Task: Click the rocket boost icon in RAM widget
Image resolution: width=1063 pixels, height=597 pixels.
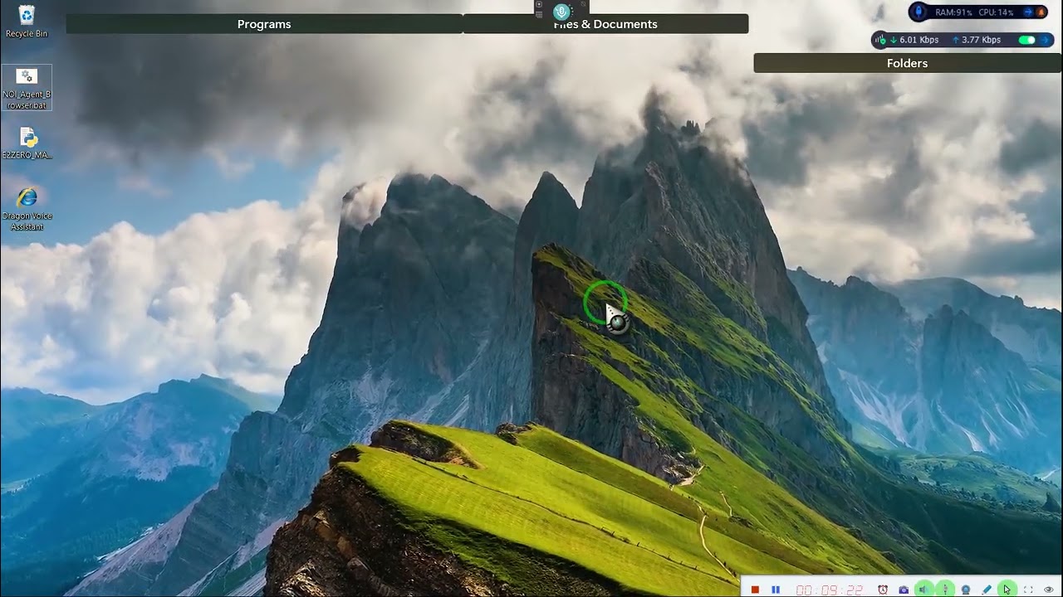Action: [918, 12]
